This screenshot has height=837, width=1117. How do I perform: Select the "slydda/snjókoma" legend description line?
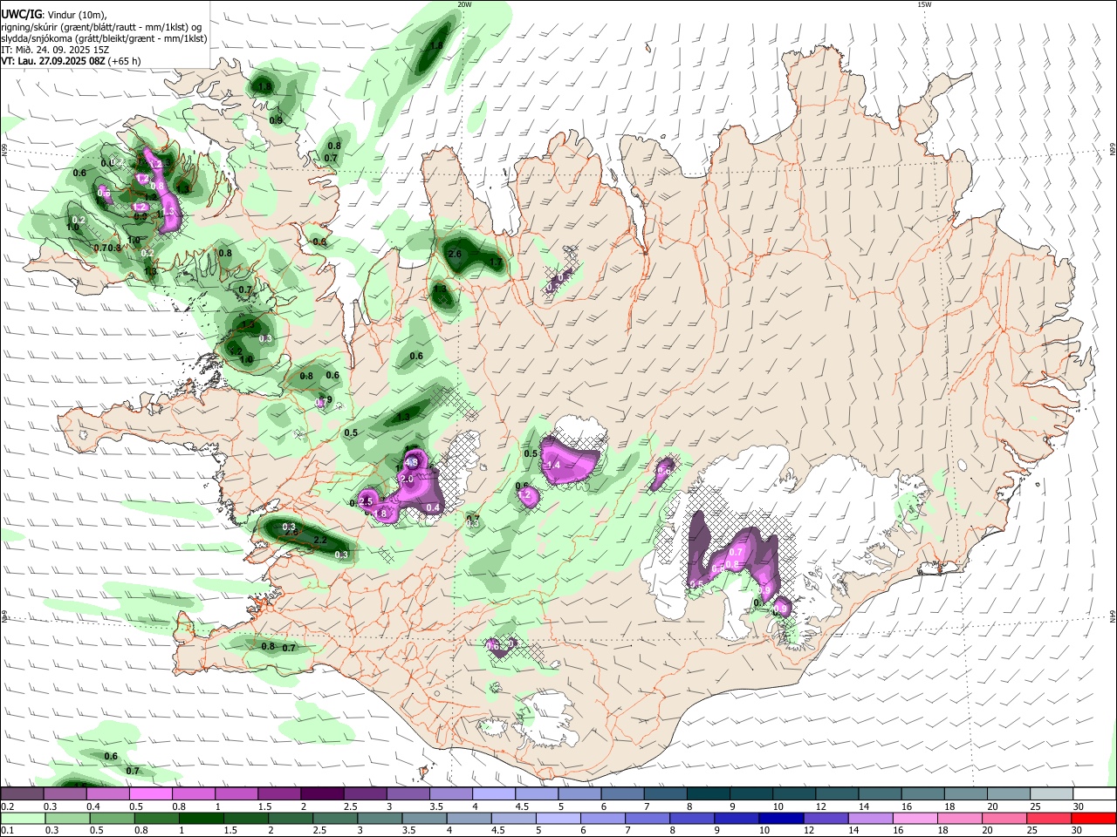[x=103, y=38]
